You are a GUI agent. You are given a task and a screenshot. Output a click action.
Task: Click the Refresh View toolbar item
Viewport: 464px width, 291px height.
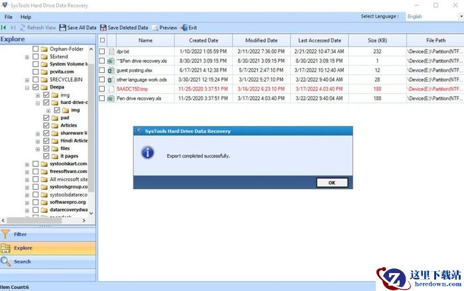point(38,28)
